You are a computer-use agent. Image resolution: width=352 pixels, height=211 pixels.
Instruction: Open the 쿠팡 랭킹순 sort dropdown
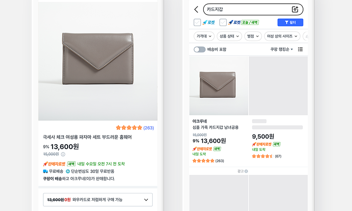pos(282,50)
